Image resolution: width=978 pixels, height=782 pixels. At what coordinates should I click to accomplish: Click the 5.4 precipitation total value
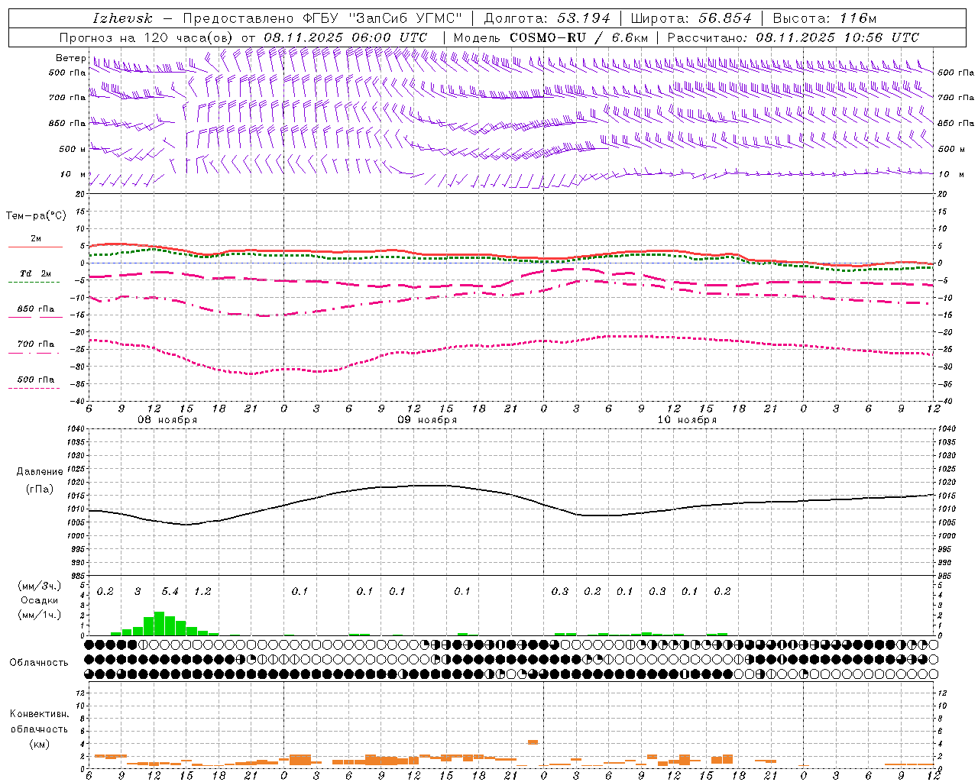pyautogui.click(x=170, y=592)
